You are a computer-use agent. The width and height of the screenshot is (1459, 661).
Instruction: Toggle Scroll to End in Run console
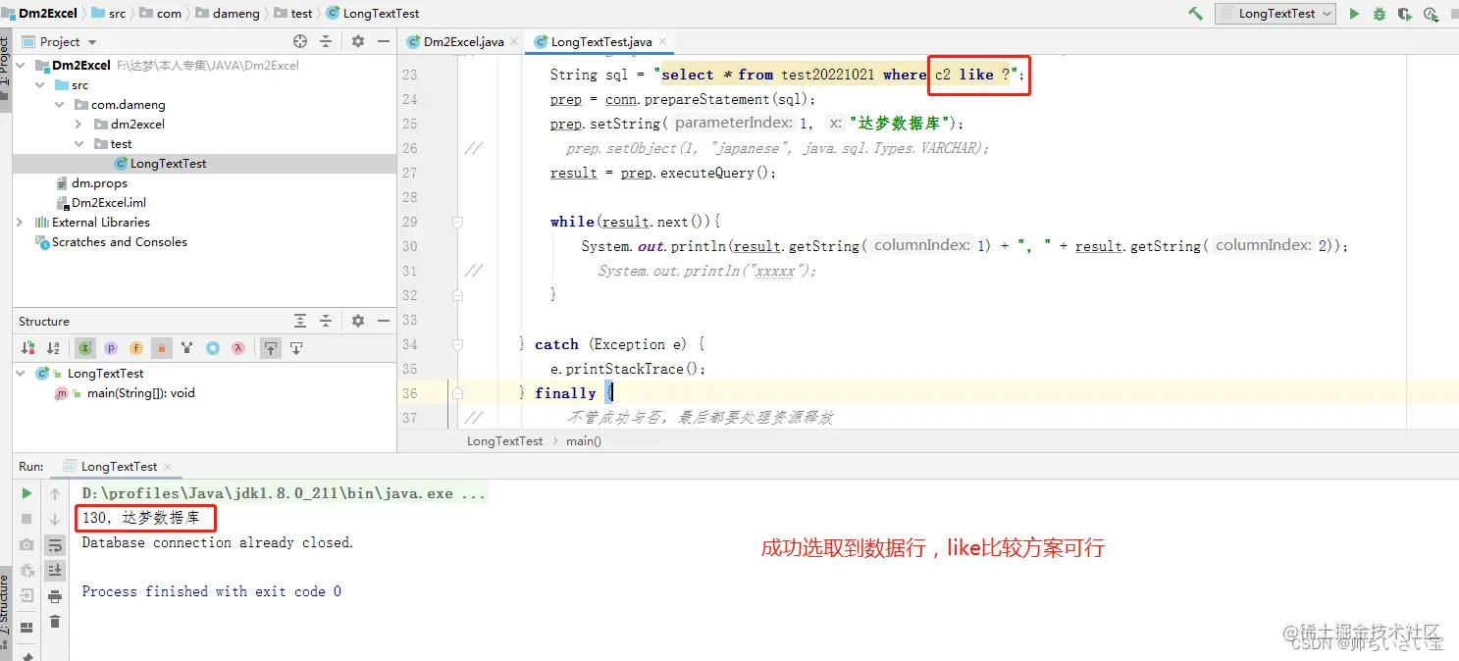click(55, 570)
